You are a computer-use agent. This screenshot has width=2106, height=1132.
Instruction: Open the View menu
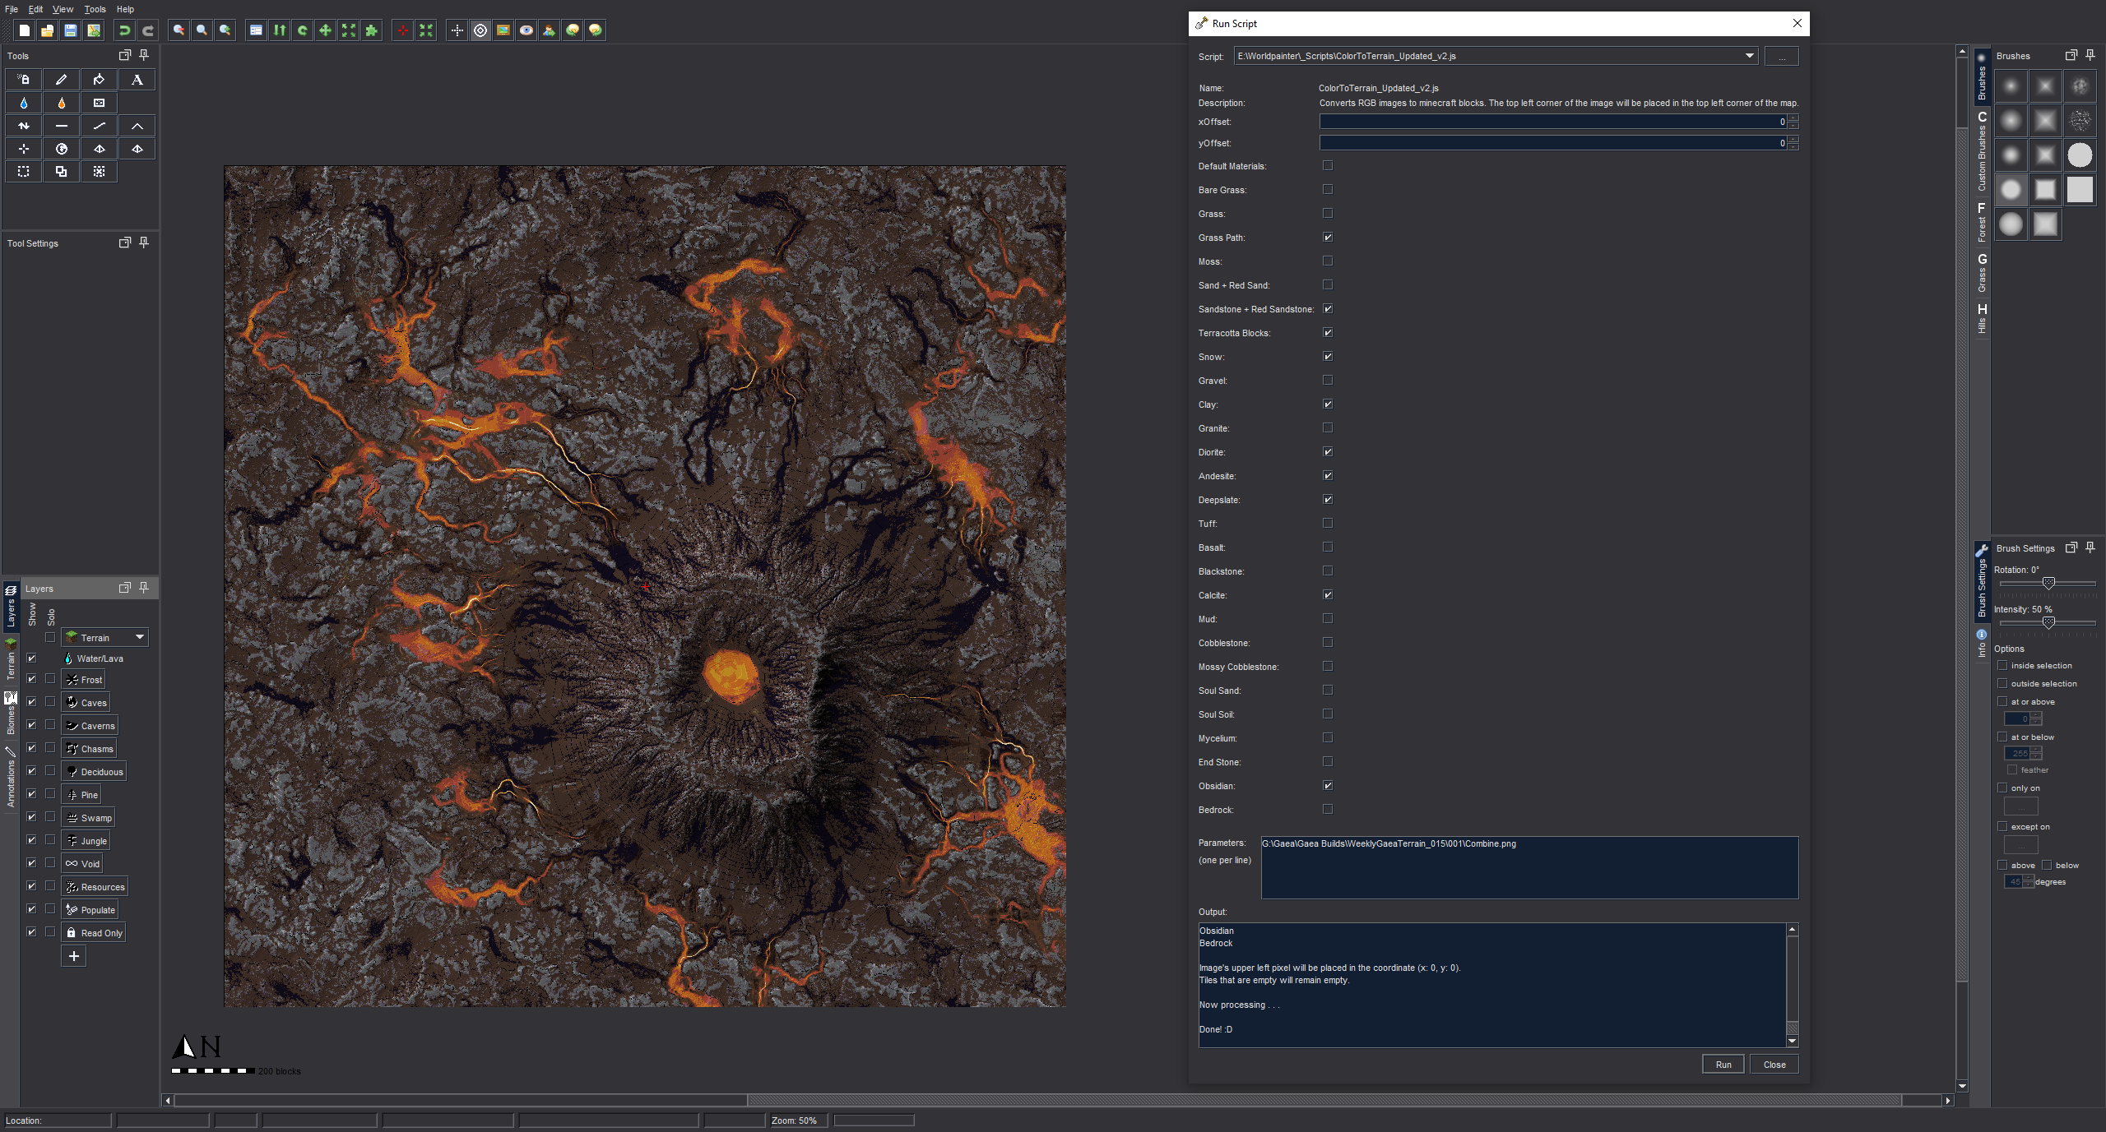click(x=63, y=9)
